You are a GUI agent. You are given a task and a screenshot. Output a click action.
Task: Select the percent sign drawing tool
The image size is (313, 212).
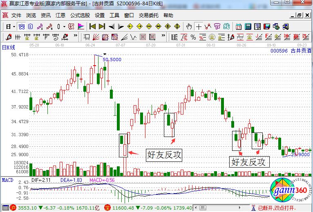tap(193, 37)
